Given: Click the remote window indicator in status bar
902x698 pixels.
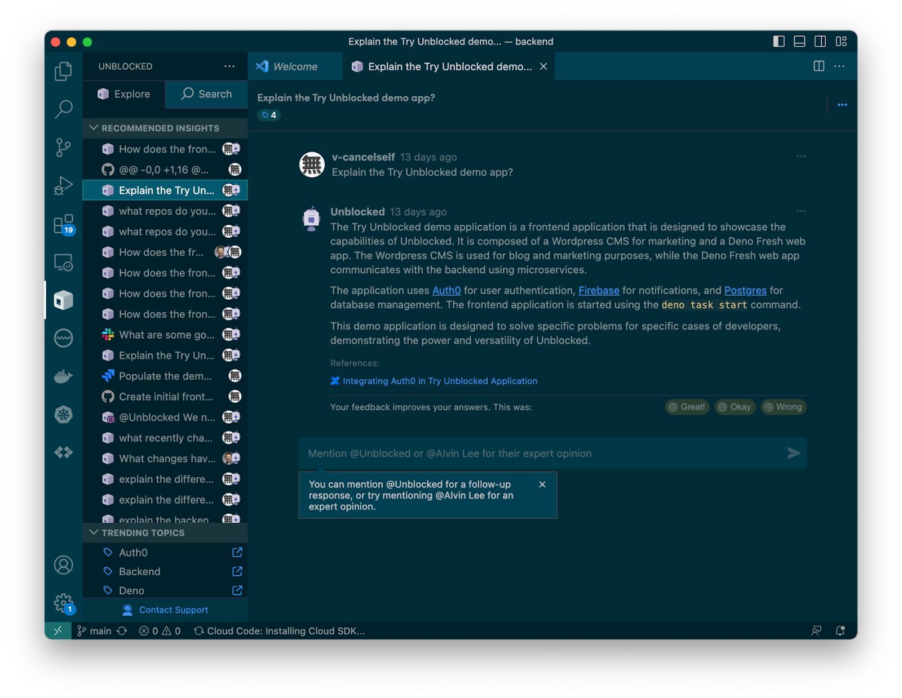Looking at the screenshot, I should 58,631.
